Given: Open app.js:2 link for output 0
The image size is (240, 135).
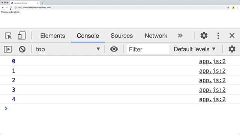Looking at the screenshot, I should pyautogui.click(x=212, y=61).
